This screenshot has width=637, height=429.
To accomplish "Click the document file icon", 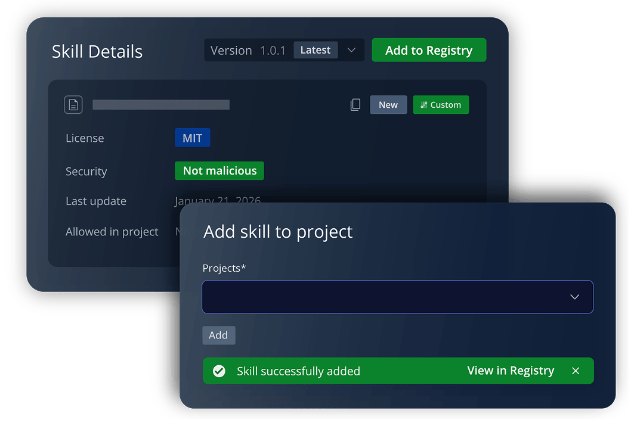I will tap(73, 105).
